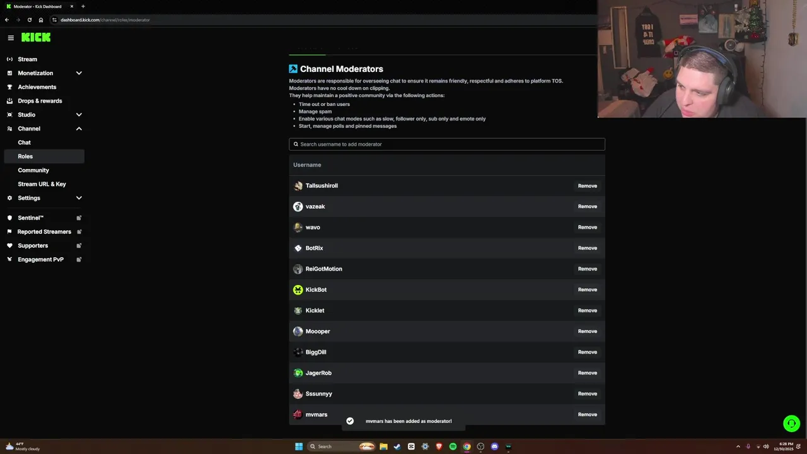Switch to Moderator - Kick Dashboard tab
This screenshot has width=807, height=454.
39,6
